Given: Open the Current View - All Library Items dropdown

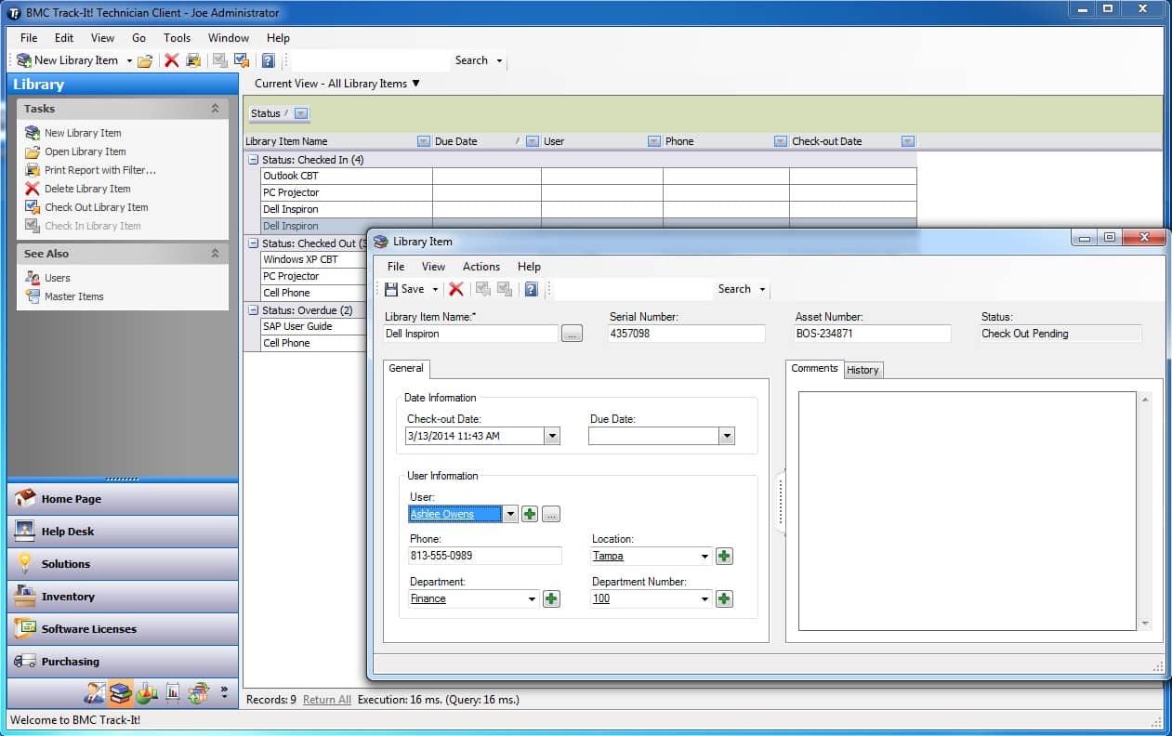Looking at the screenshot, I should 337,84.
